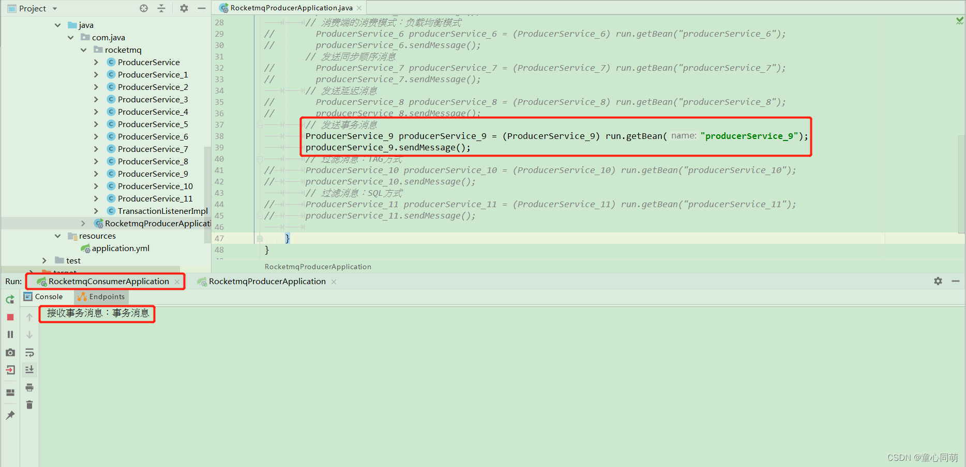966x467 pixels.
Task: Open application.yml from the Project tree
Action: (120, 248)
